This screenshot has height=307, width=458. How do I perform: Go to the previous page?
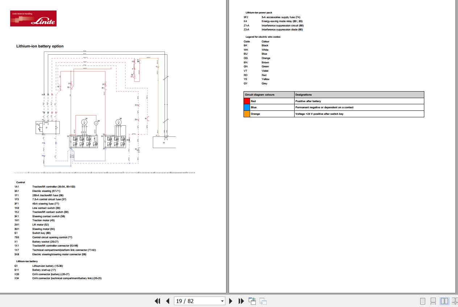click(x=168, y=301)
